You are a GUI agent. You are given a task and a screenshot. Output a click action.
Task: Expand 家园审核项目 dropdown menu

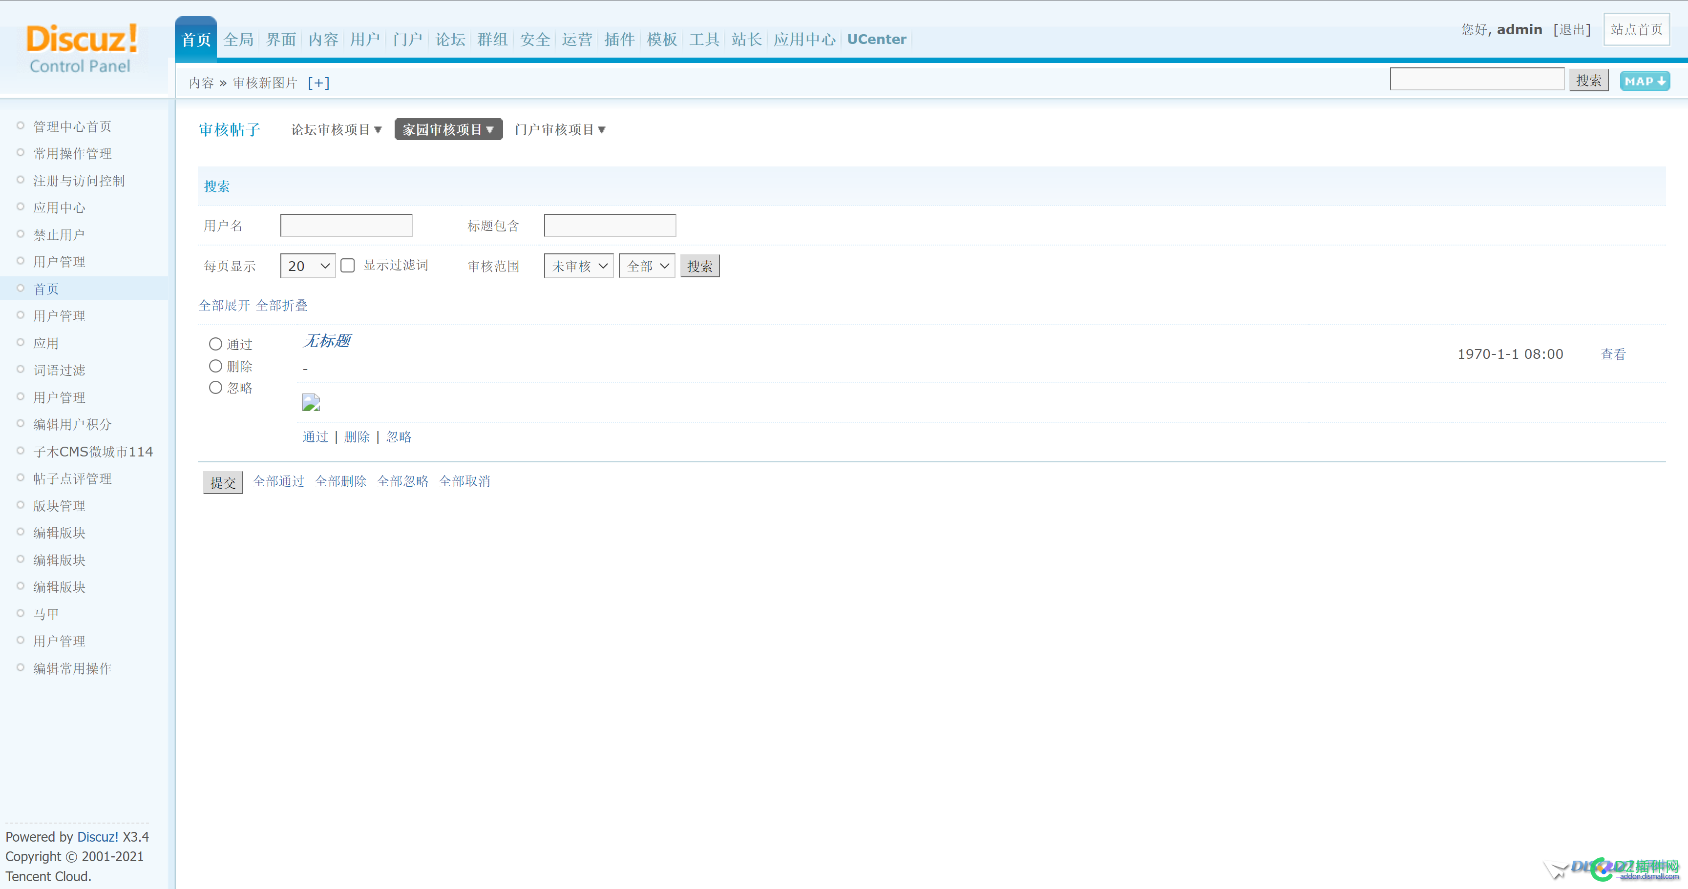point(448,130)
